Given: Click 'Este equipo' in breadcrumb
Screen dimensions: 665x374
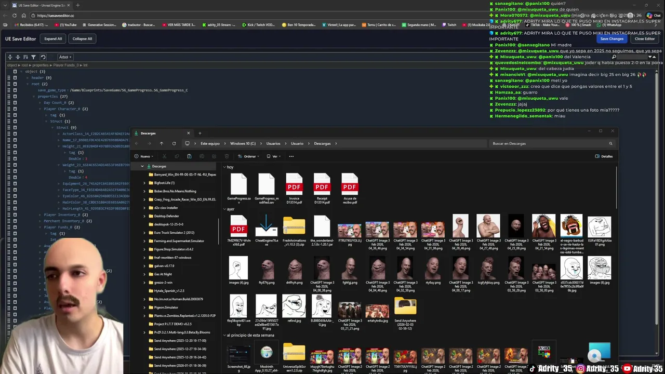Looking at the screenshot, I should point(210,143).
